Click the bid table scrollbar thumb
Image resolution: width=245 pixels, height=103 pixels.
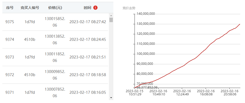111,20
